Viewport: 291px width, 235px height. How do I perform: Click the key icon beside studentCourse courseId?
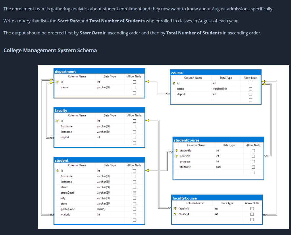click(x=176, y=156)
